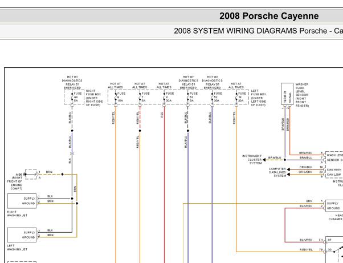This screenshot has height=263, width=343.
Task: Click the "FUSE 7 5A" label
Action: (145, 97)
